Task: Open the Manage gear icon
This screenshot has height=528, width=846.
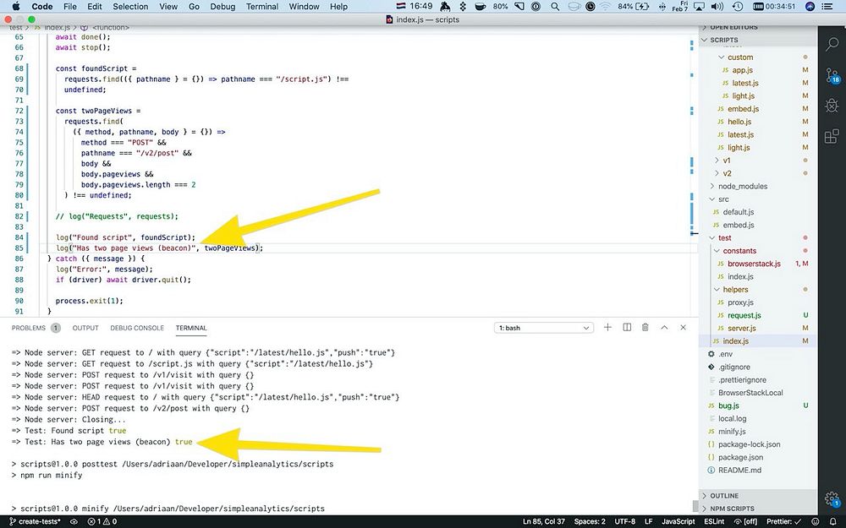Action: point(832,499)
